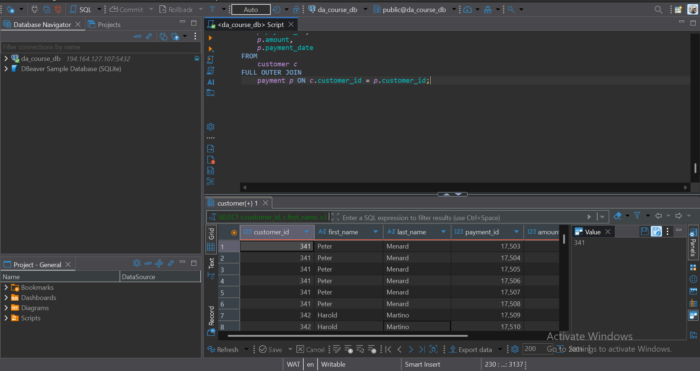Click the Cancel changes button
The width and height of the screenshot is (700, 371).
[310, 349]
